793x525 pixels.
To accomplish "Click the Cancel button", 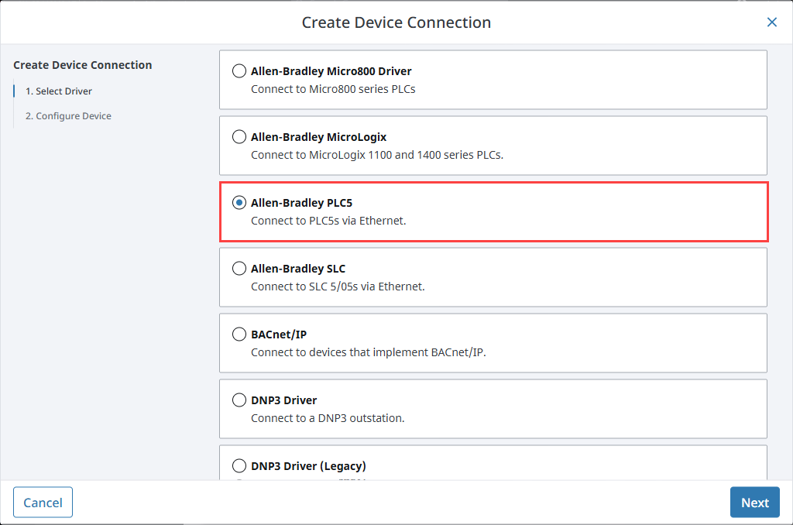I will tap(43, 503).
